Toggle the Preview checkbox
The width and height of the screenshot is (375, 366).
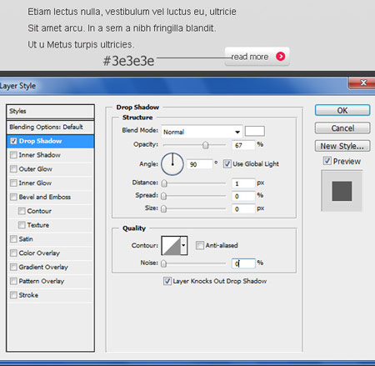(327, 161)
